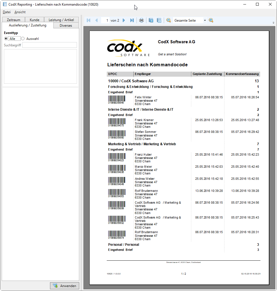Click the current page number field
The width and height of the screenshot is (277, 291).
pos(105,21)
